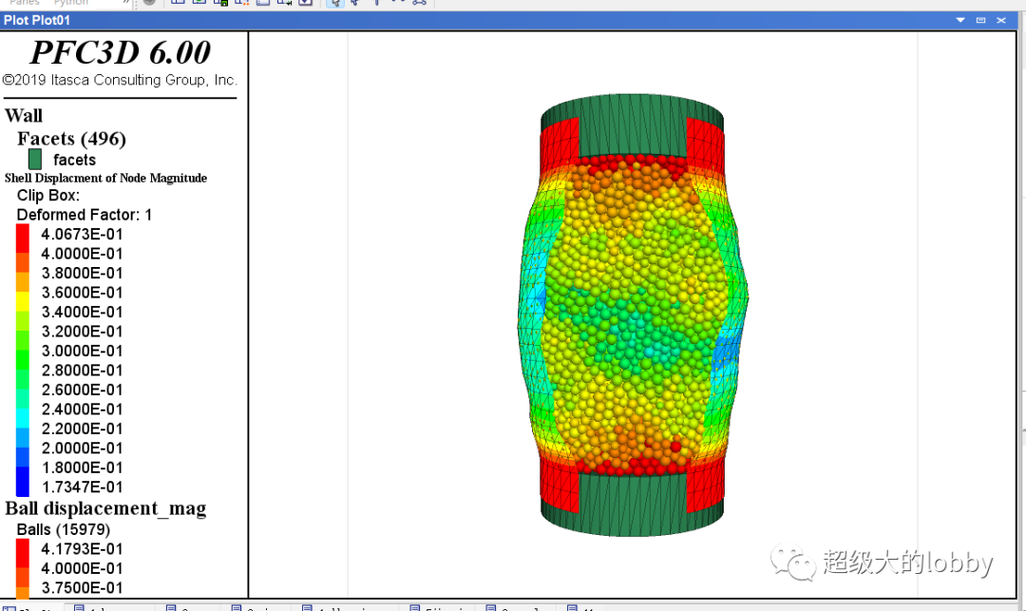Select the wall contour value 2.2000E-01
This screenshot has height=611, width=1026.
[x=82, y=430]
